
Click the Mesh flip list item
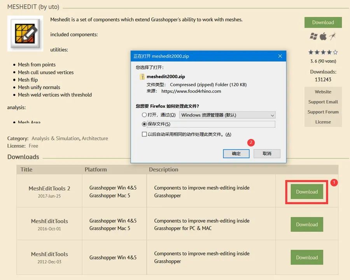pyautogui.click(x=28, y=80)
